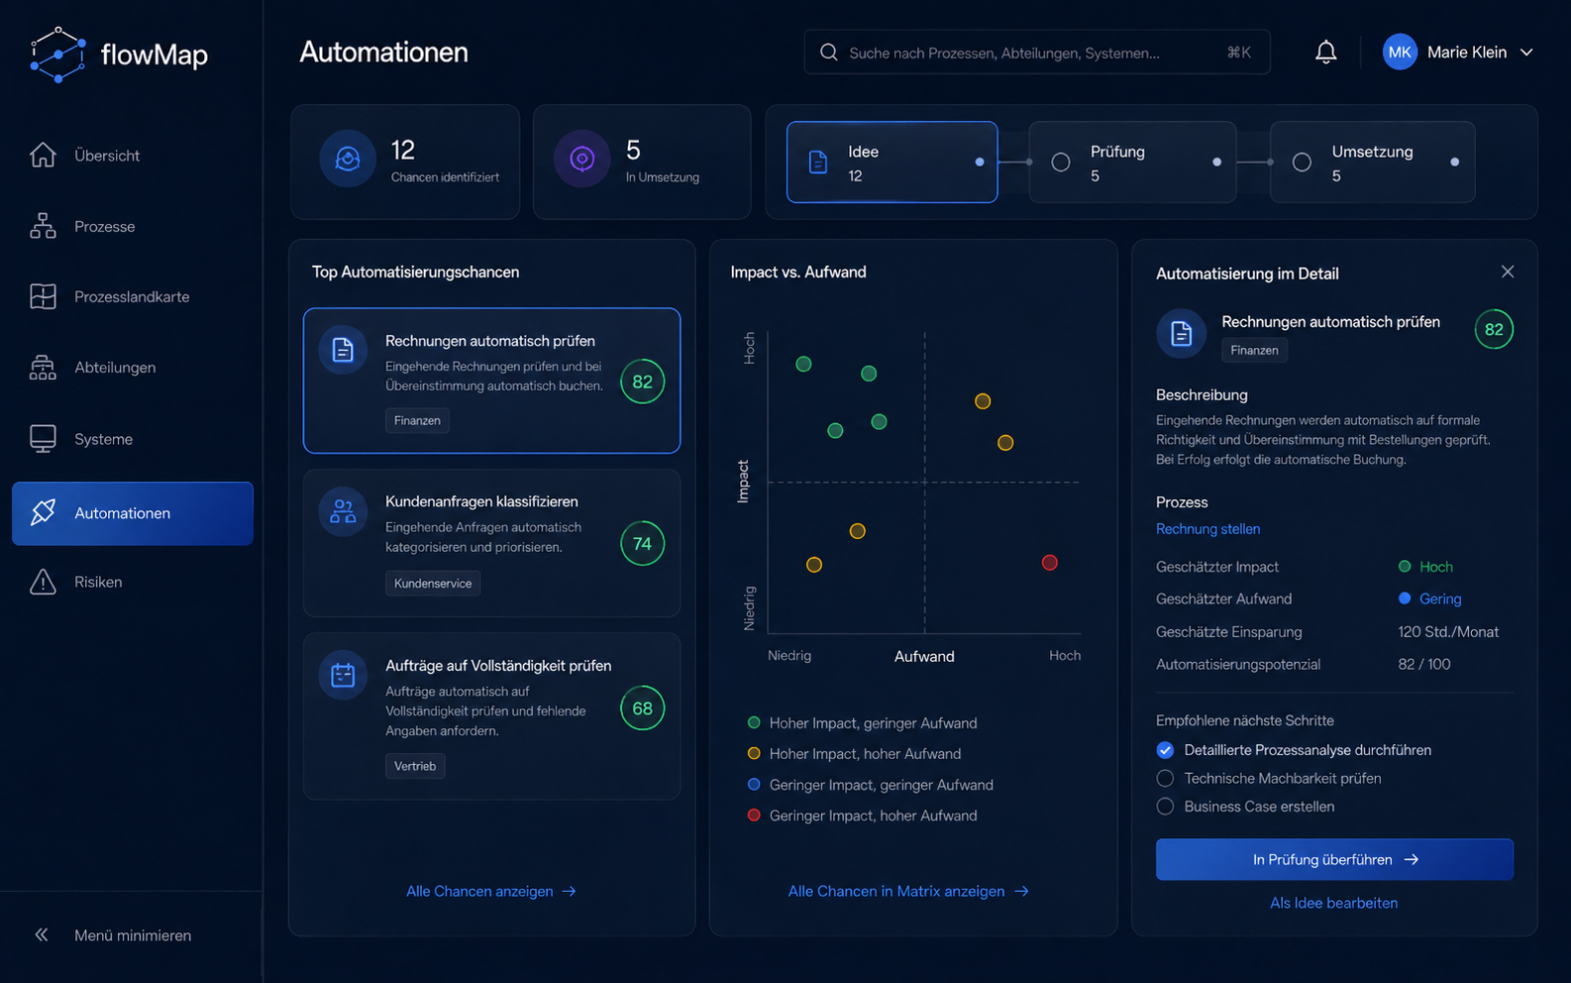Uncheck Detaillierte Prozessanalyse durchführen
This screenshot has width=1571, height=983.
pos(1165,750)
